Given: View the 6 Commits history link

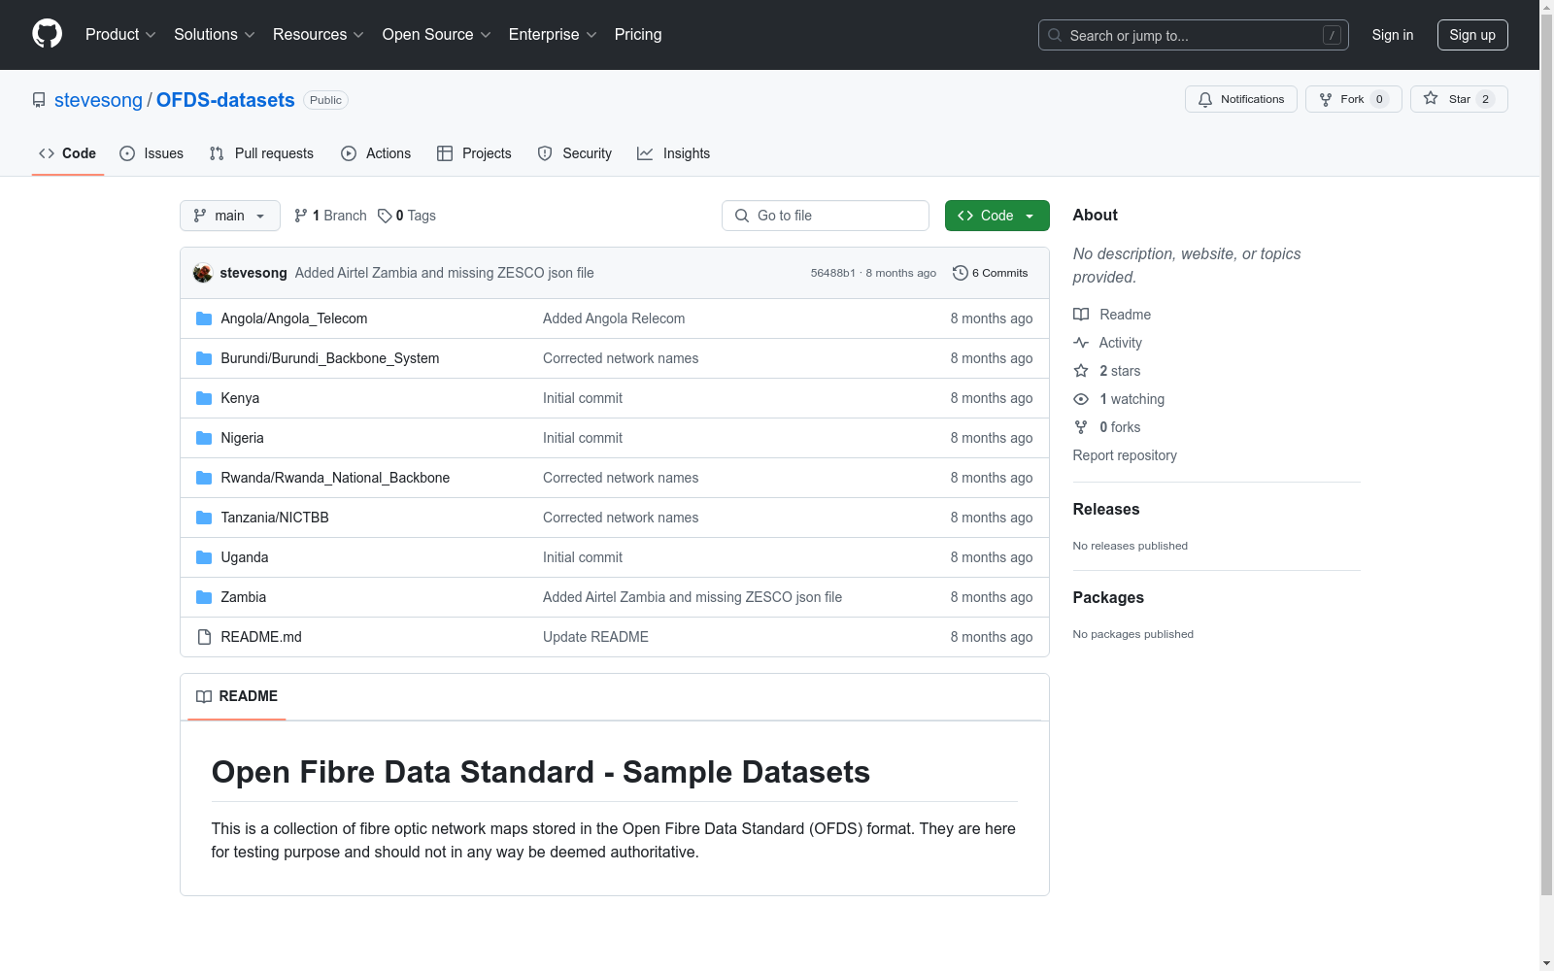Looking at the screenshot, I should click(x=991, y=273).
